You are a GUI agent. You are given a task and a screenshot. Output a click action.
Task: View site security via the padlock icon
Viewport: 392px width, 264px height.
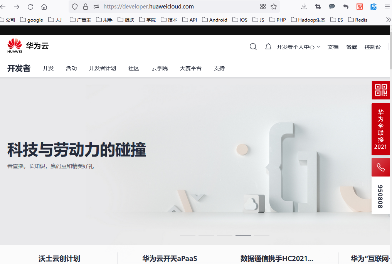pos(86,7)
